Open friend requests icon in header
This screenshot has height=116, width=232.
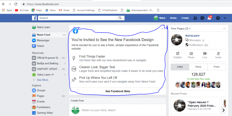click(x=195, y=18)
